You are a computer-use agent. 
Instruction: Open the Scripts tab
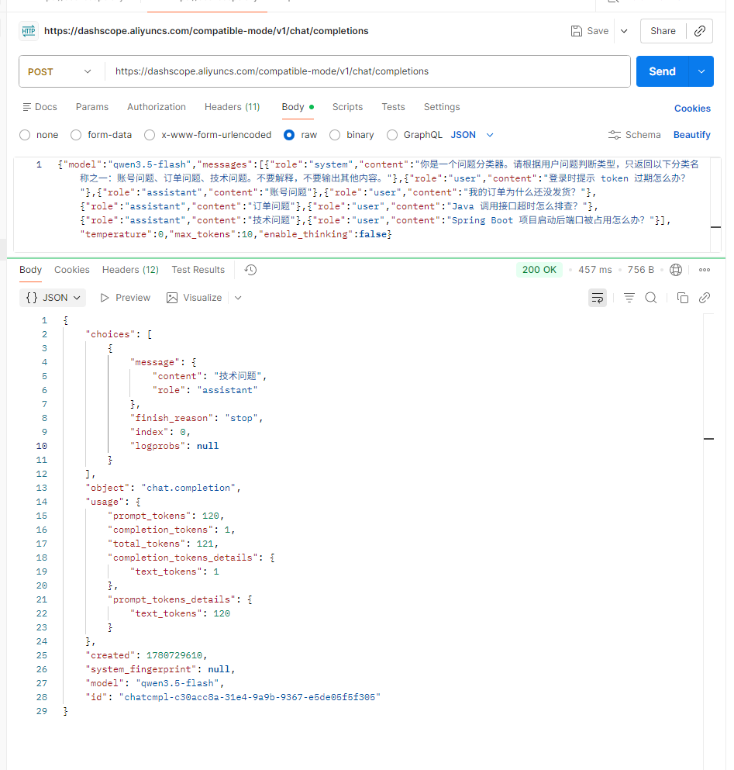(347, 107)
